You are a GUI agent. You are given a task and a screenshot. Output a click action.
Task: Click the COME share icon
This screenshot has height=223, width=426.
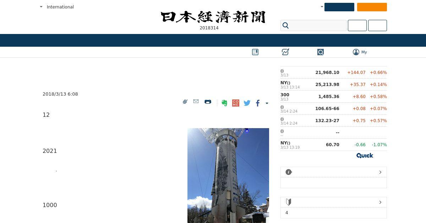coord(236,103)
